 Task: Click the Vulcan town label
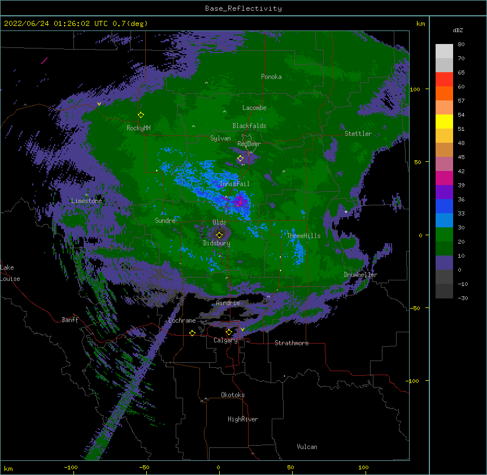307,447
